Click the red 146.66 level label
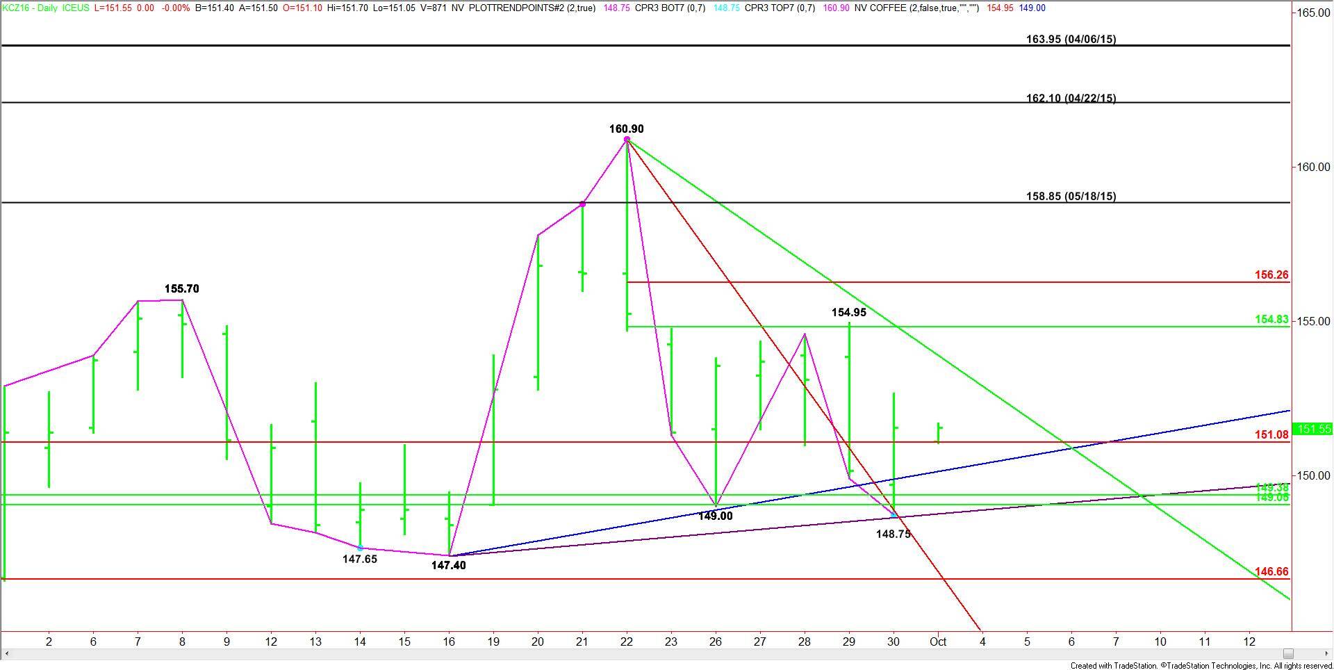 pos(1271,571)
